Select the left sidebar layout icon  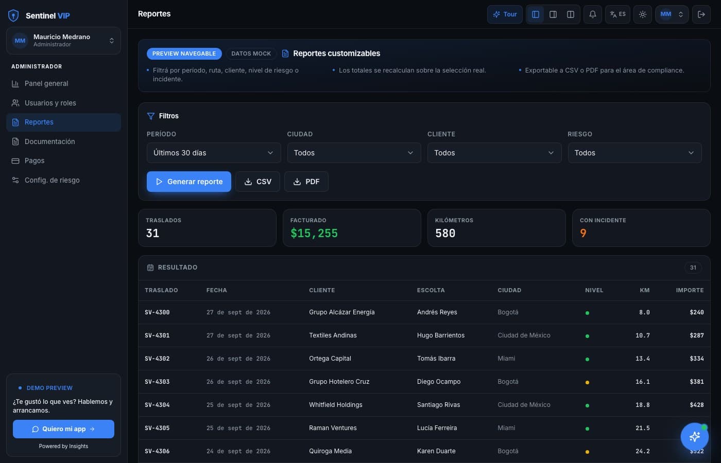click(536, 14)
